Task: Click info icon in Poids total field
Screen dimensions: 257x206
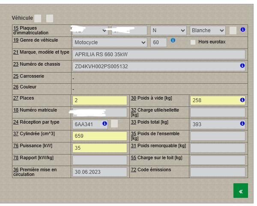Action: pyautogui.click(x=242, y=124)
